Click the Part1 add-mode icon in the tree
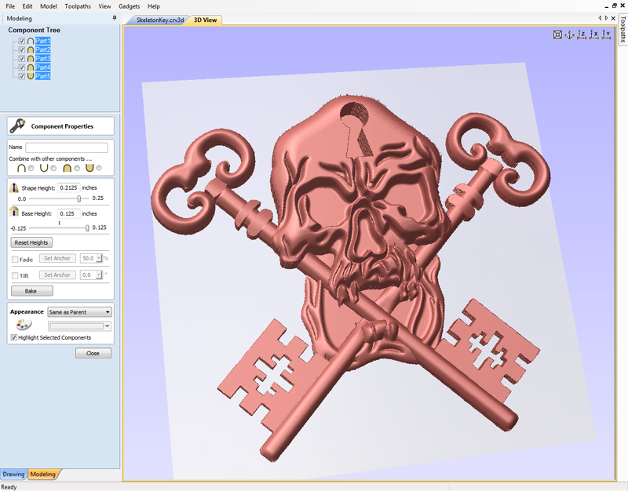The height and width of the screenshot is (491, 628). pos(31,41)
